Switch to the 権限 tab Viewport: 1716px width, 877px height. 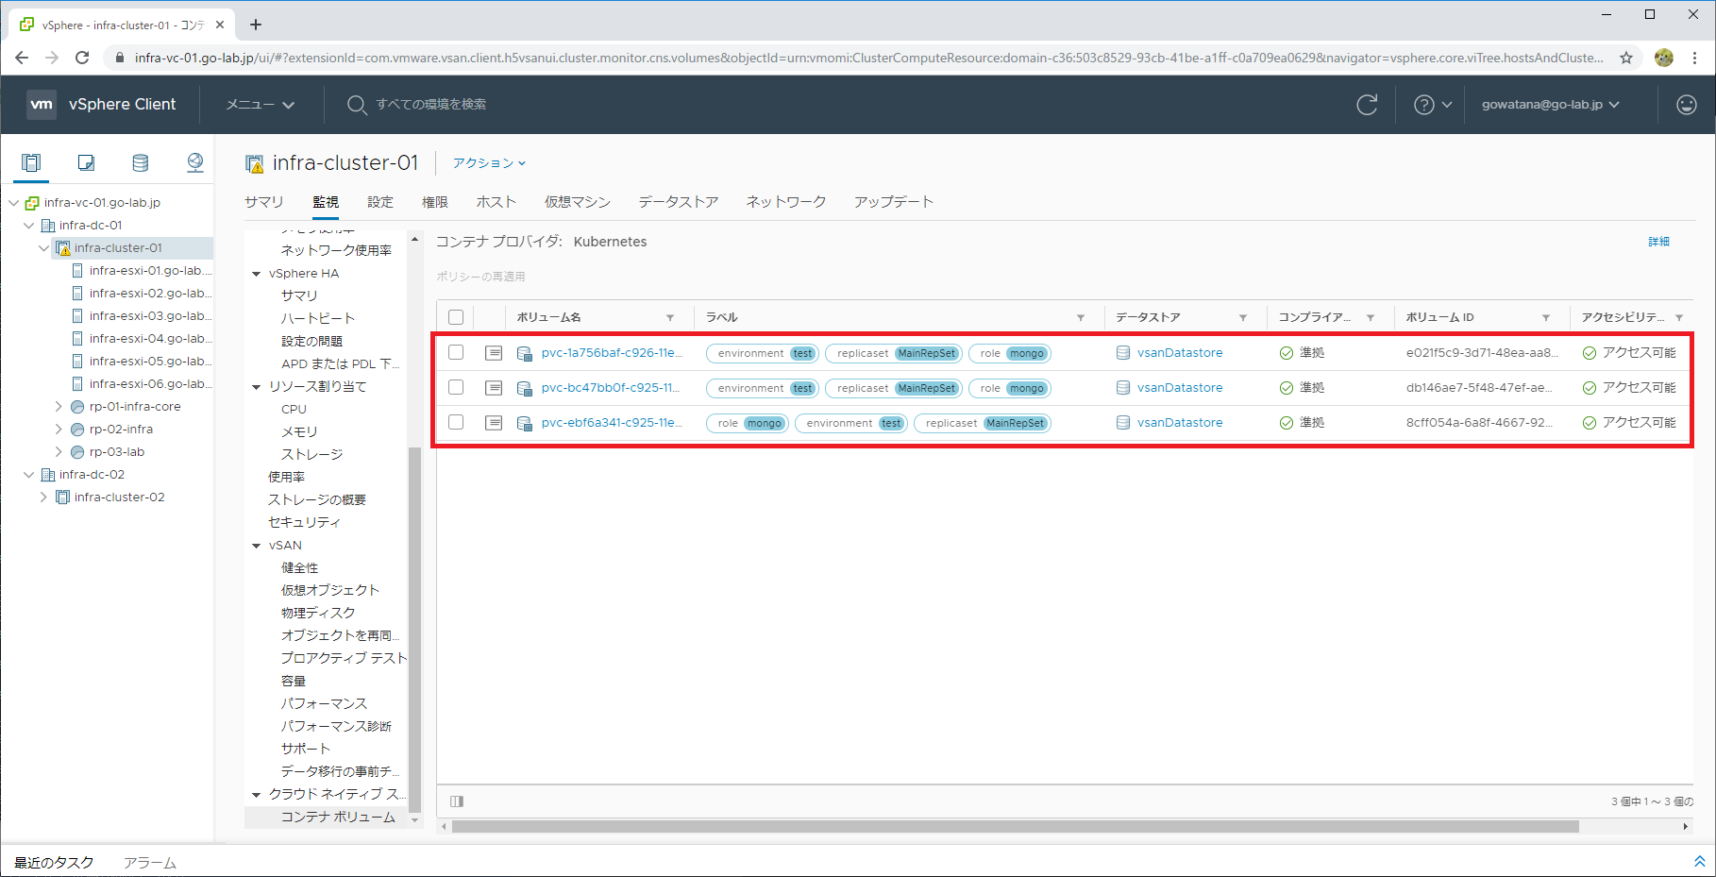(435, 202)
